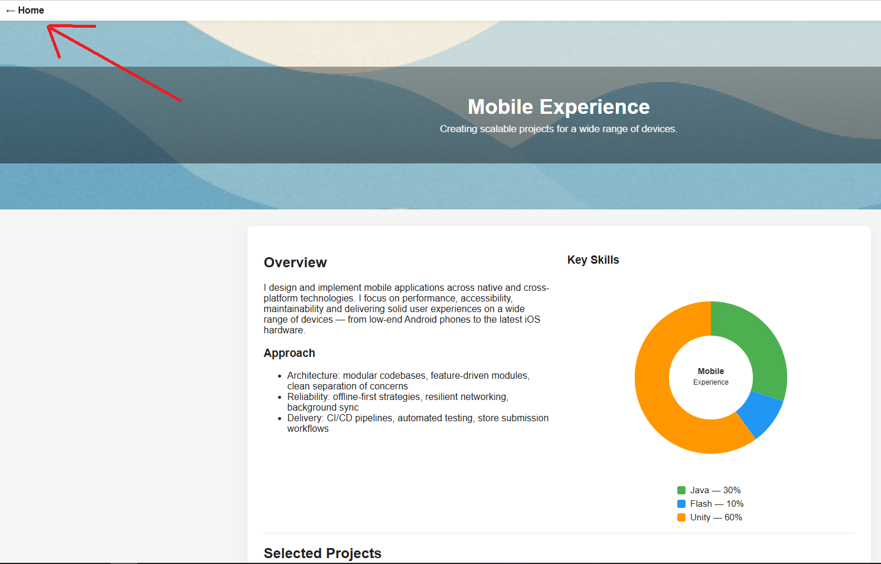Select the "Flash — 10%" legend label
This screenshot has width=881, height=564.
pyautogui.click(x=717, y=504)
